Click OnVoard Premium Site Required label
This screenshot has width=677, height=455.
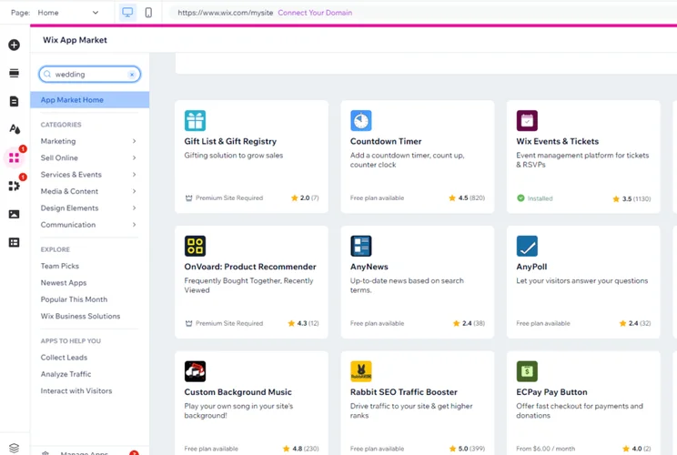coord(225,323)
